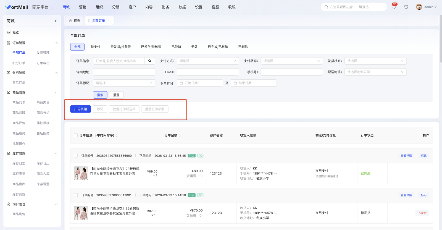Collapse the sidebar with the collapse icon
Image resolution: width=442 pixels, height=230 pixels.
pyautogui.click(x=55, y=21)
